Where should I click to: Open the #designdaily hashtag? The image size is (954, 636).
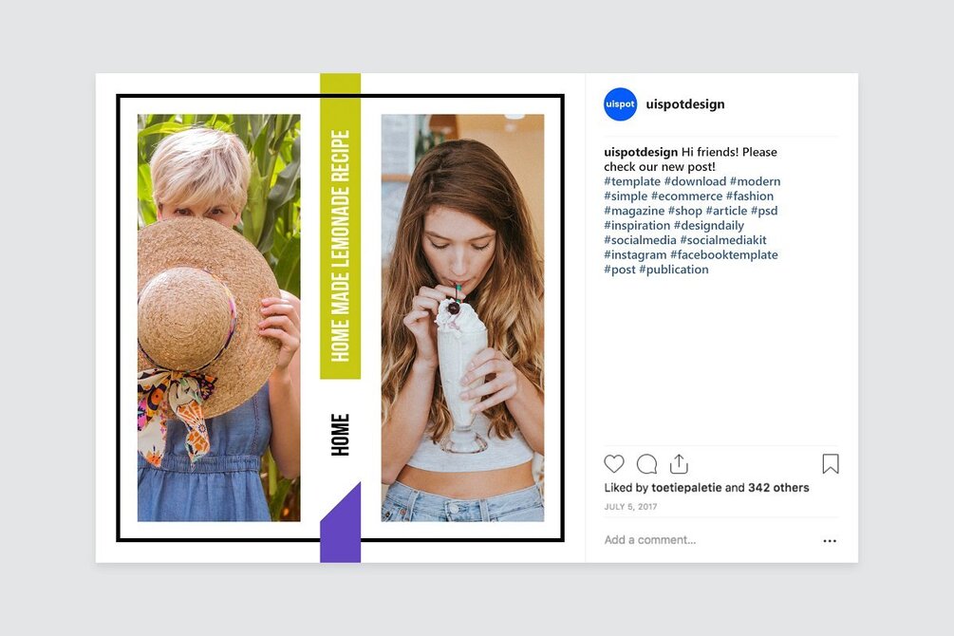point(709,226)
